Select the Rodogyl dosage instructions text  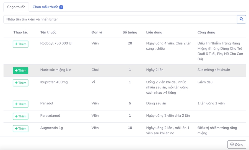[168, 46]
